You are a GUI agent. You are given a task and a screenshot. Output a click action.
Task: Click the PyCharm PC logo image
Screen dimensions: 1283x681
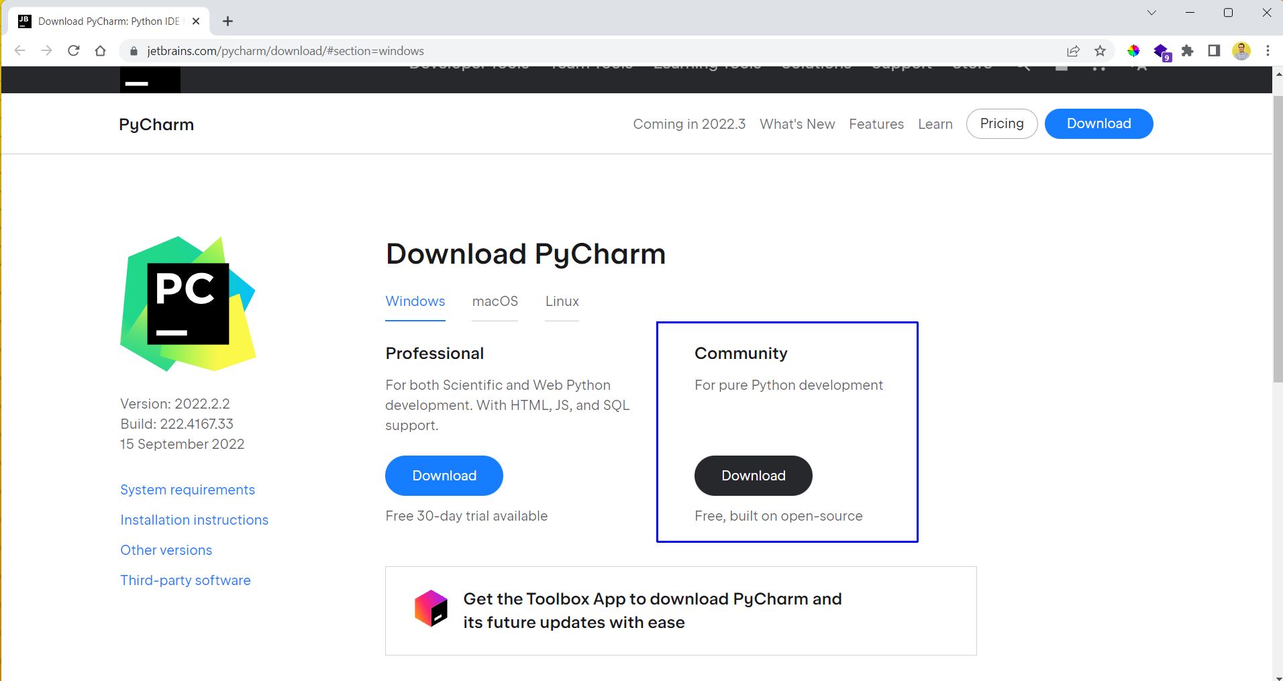[188, 303]
